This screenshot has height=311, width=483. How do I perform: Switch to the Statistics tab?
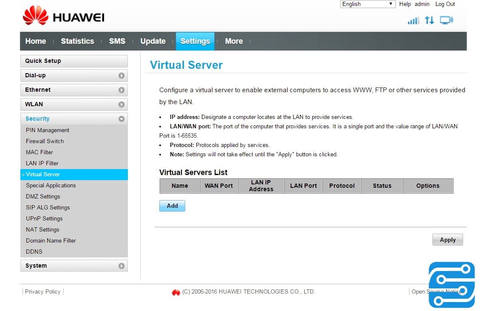77,41
